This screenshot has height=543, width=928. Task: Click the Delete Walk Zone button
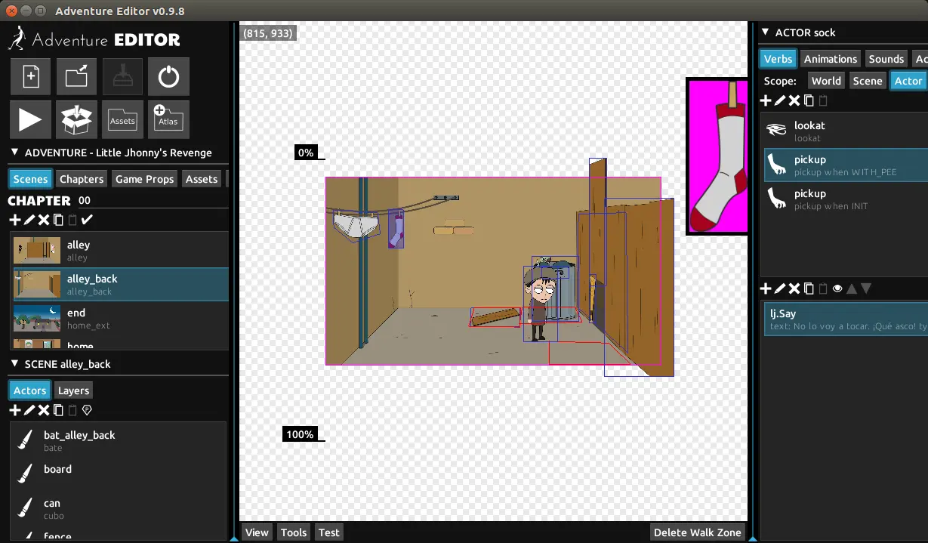(x=697, y=532)
